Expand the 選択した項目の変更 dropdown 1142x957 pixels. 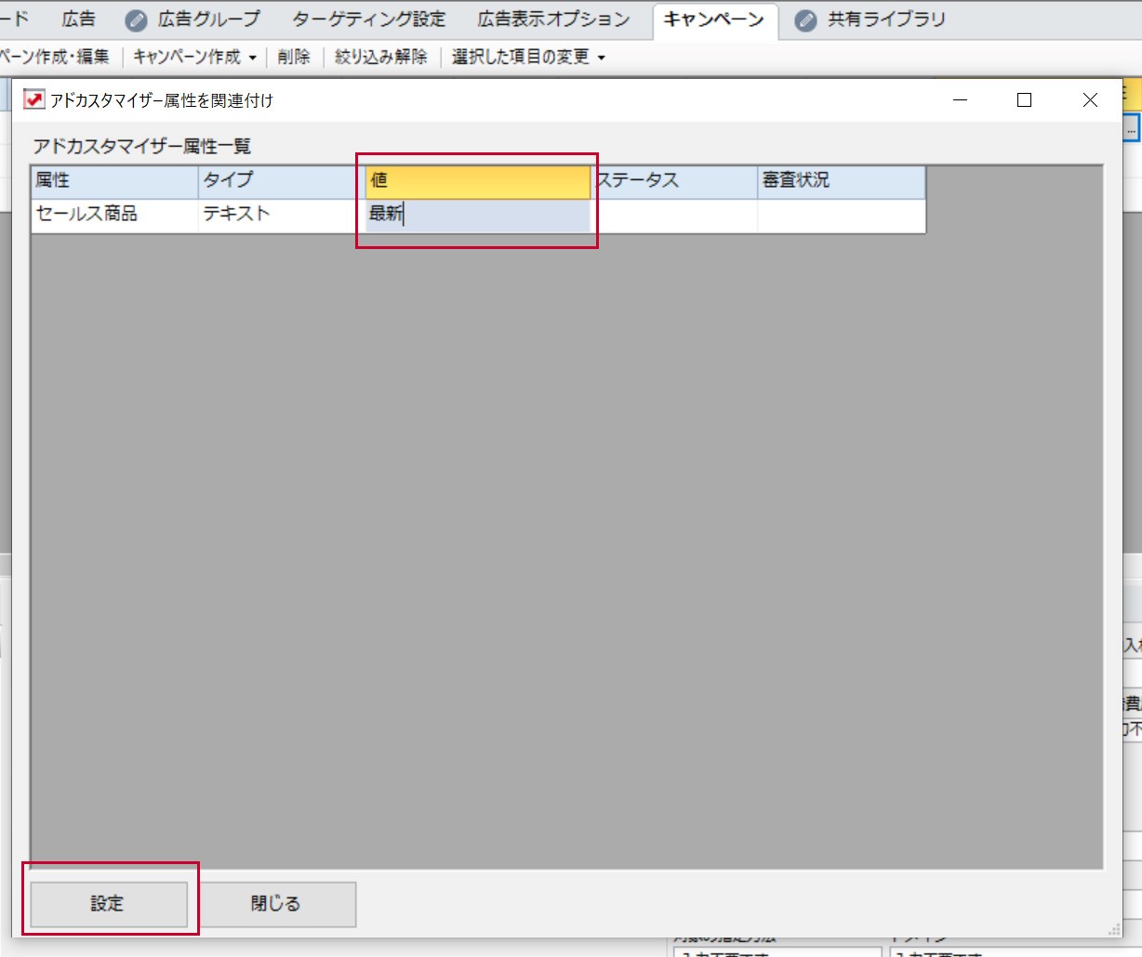click(x=528, y=58)
